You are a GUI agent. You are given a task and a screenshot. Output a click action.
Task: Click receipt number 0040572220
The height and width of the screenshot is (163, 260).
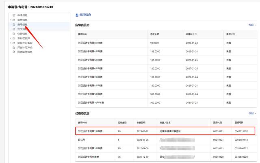tap(241, 157)
